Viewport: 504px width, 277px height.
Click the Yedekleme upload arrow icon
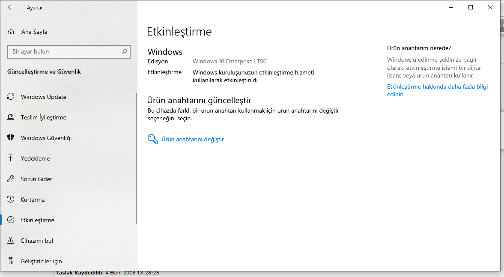pos(11,158)
